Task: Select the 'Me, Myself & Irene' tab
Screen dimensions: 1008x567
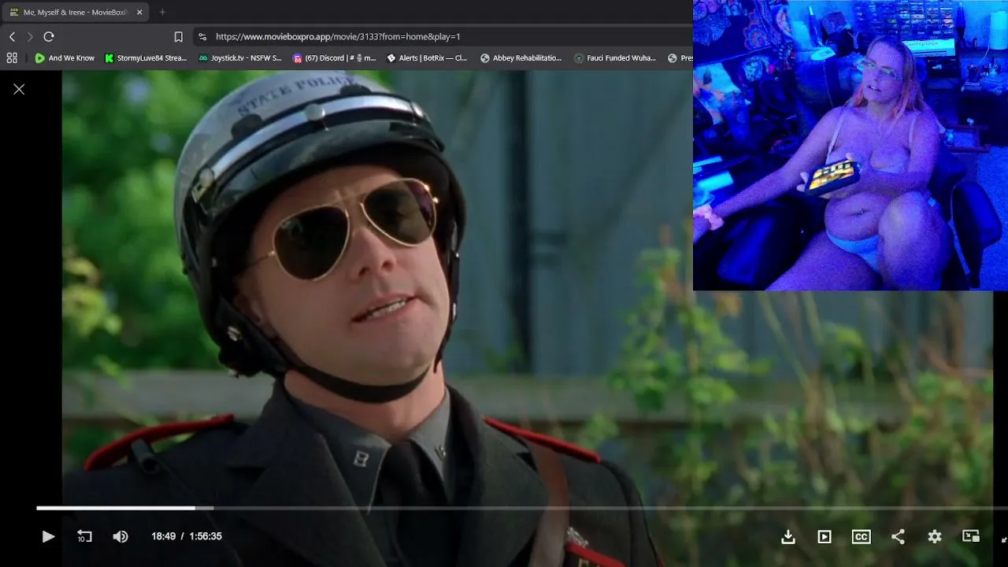Action: [76, 12]
